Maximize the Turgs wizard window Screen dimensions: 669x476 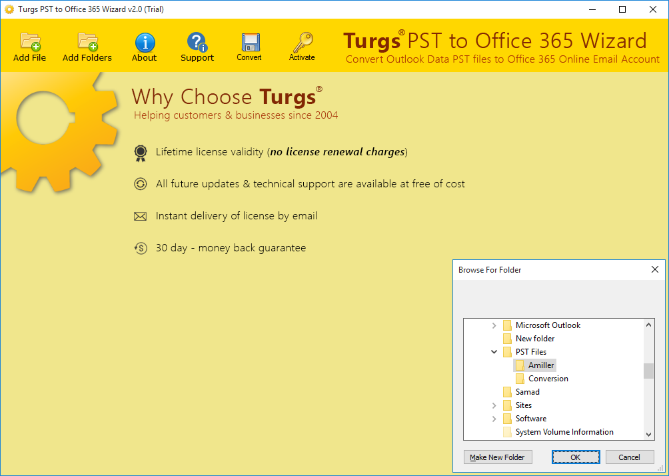tap(622, 9)
